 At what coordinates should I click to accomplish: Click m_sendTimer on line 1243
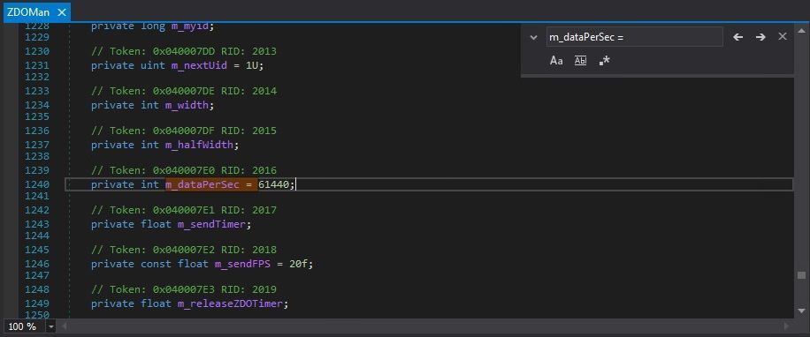pos(212,224)
